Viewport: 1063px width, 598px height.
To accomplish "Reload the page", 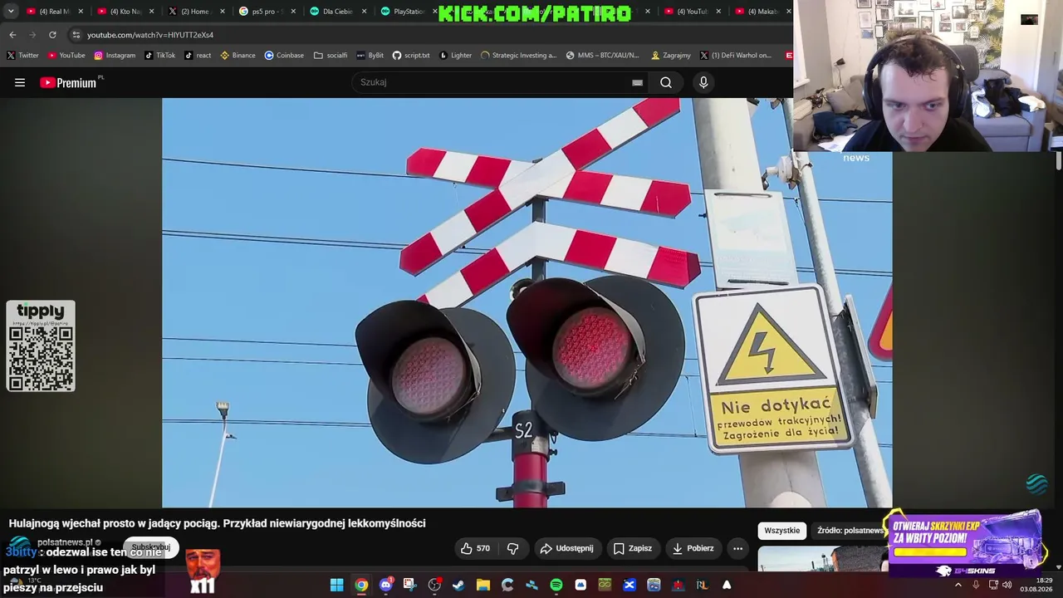I will tap(52, 35).
